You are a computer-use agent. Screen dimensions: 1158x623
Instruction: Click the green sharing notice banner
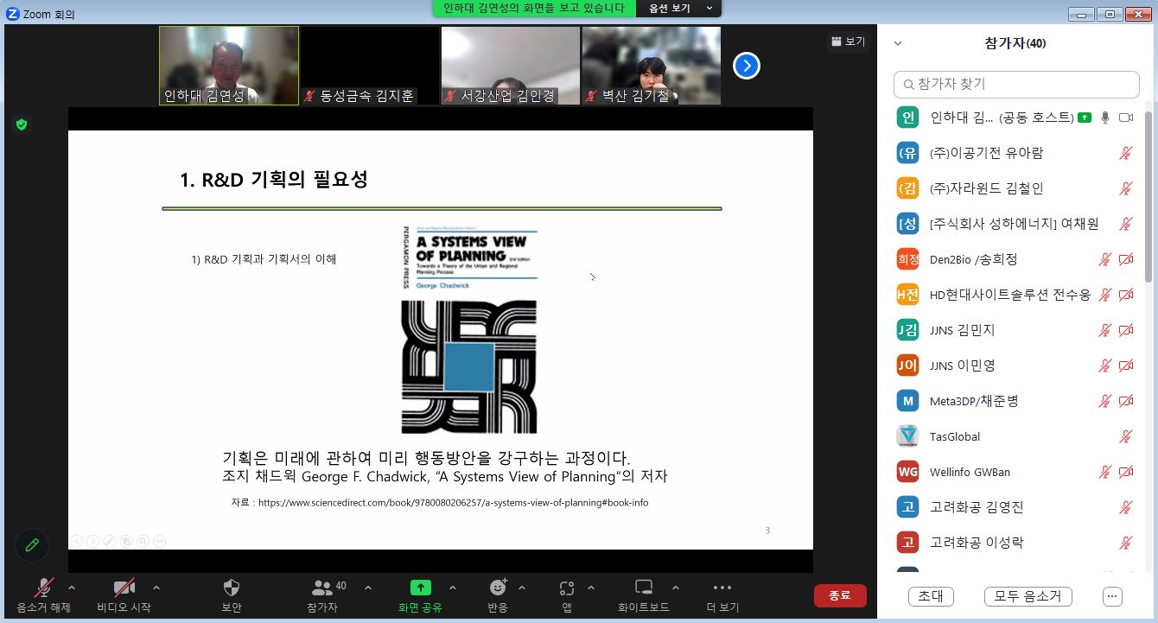(x=534, y=8)
